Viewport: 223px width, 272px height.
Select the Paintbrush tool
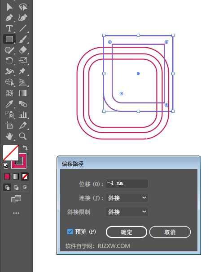tap(23, 39)
